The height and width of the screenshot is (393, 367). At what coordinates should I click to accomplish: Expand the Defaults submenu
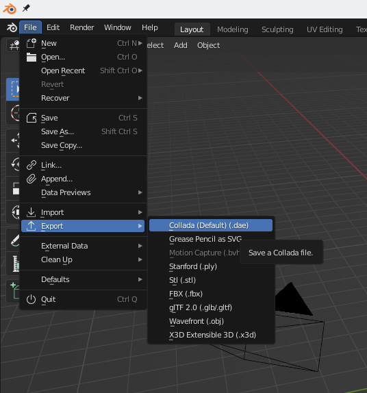click(x=140, y=279)
